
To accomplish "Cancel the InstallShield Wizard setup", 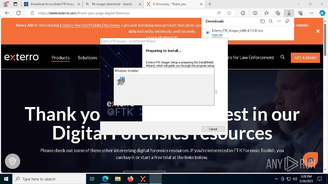I will 213,129.
